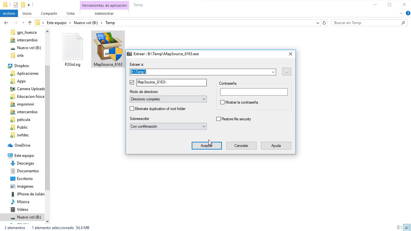This screenshot has height=231, width=411.
Task: Switch to details view icon in status bar
Action: click(400, 228)
